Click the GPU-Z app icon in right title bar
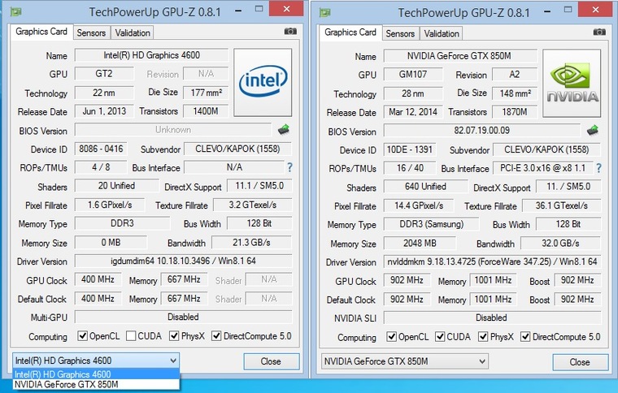Screen dimensions: 618x393 point(325,13)
